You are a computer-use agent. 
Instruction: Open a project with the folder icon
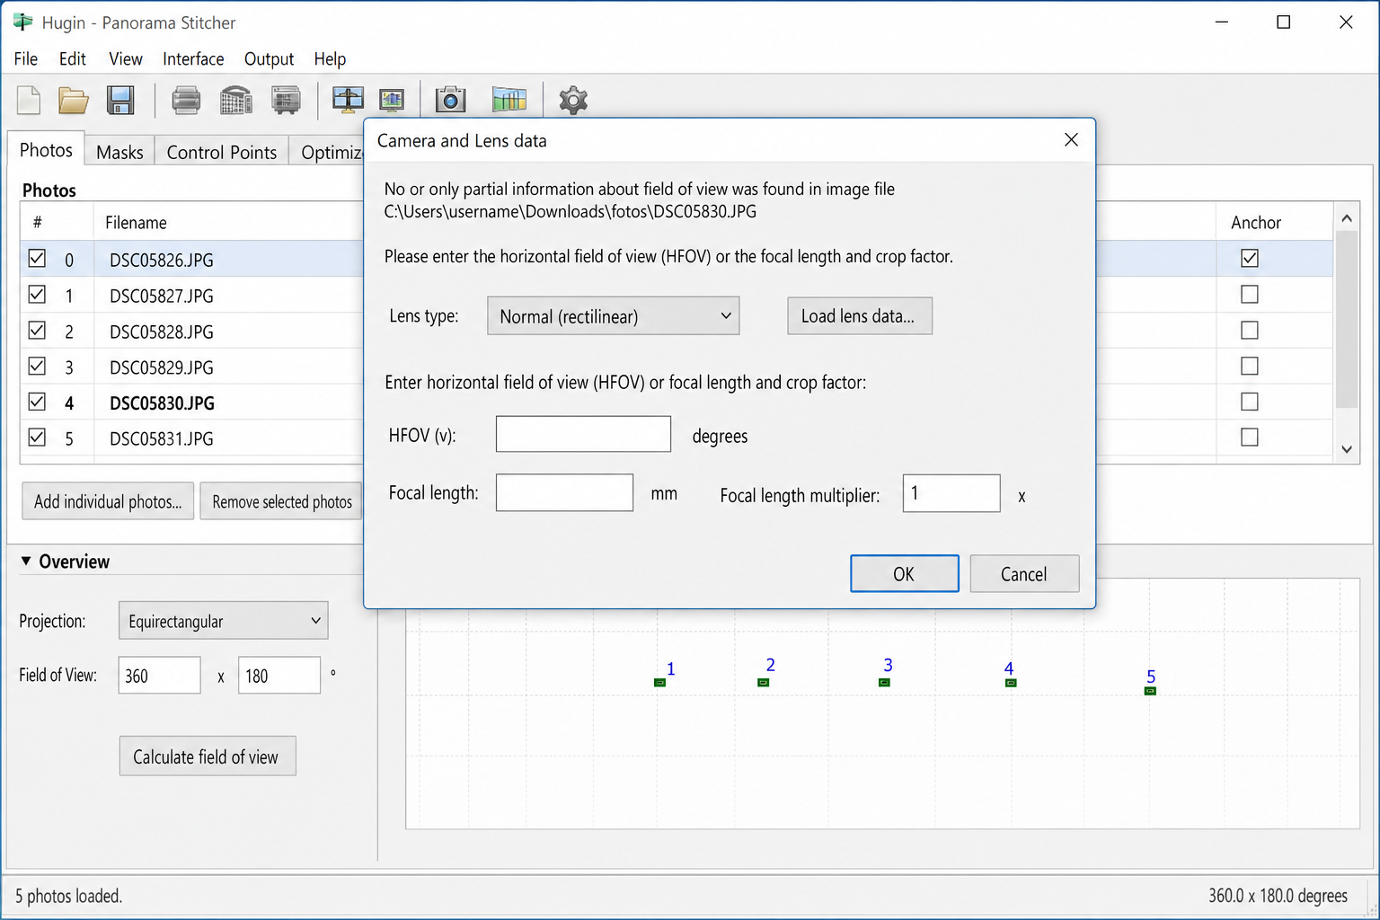tap(74, 100)
